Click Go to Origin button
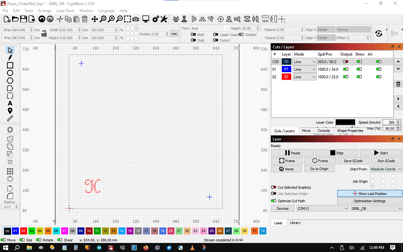Image resolution: width=403 pixels, height=252 pixels. point(319,169)
